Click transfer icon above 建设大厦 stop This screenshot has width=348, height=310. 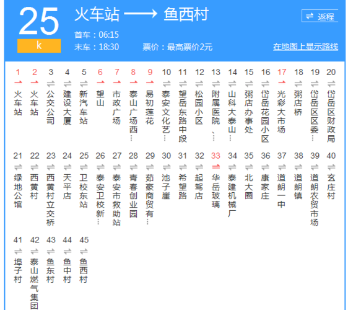point(67,84)
